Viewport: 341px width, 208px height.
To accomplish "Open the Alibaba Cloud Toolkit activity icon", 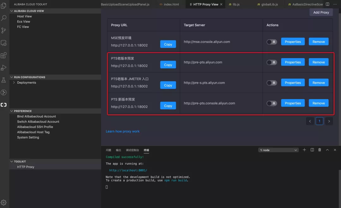I will point(4,105).
